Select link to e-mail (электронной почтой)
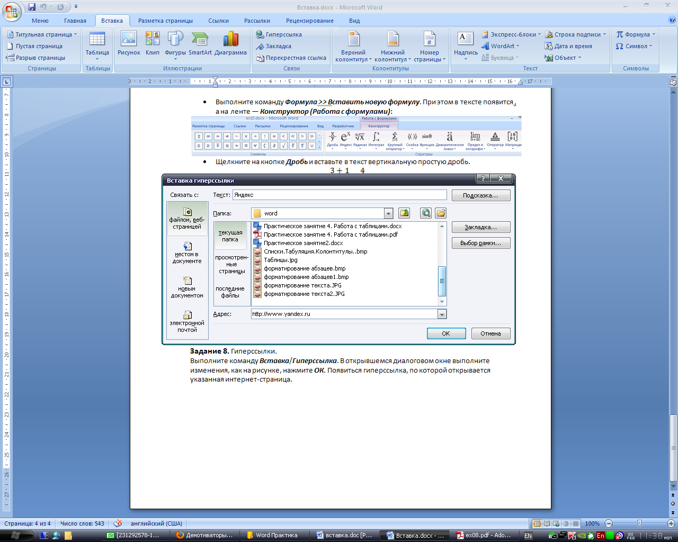Screen dimensions: 678x542 187,322
